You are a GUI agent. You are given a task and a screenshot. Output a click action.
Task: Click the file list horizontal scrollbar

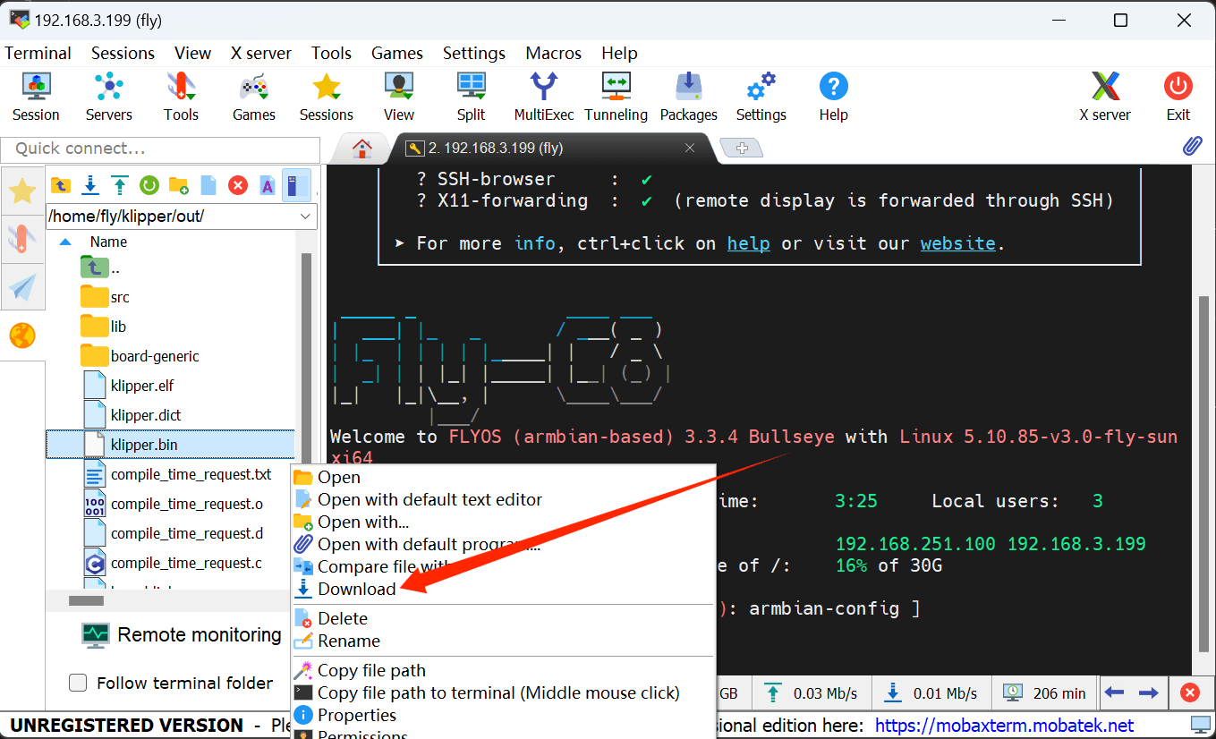(87, 600)
